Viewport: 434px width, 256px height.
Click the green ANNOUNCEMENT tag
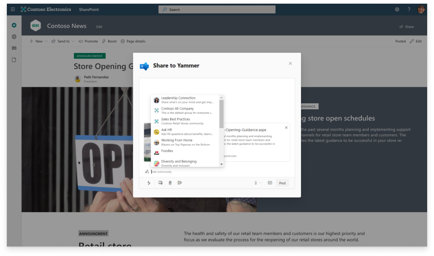tap(90, 56)
